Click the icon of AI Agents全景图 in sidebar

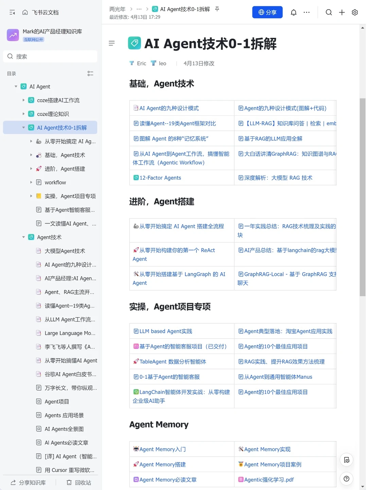39,429
